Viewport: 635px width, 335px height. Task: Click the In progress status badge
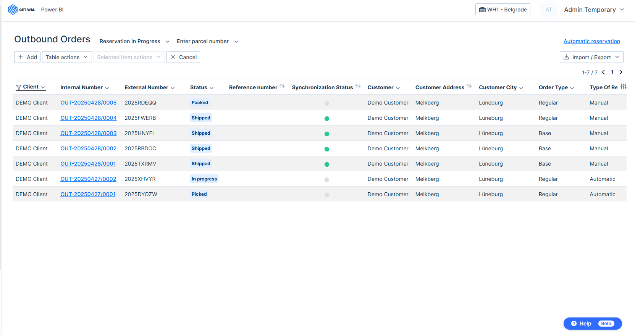[204, 179]
